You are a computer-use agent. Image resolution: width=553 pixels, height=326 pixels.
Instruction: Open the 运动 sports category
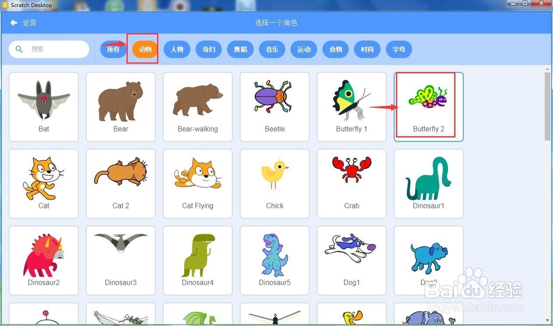304,49
